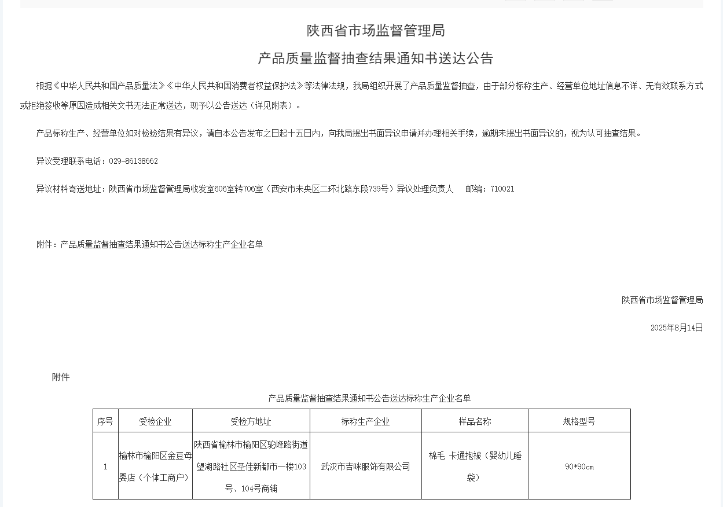Click the phone number 029-86138662
The height and width of the screenshot is (507, 723).
pos(133,161)
